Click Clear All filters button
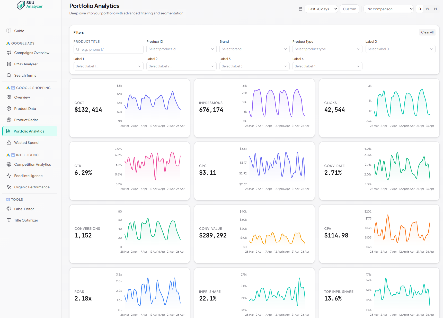This screenshot has height=318, width=443. click(427, 32)
